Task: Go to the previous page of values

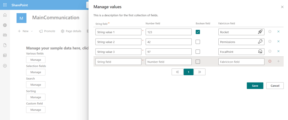Action: 178,72
